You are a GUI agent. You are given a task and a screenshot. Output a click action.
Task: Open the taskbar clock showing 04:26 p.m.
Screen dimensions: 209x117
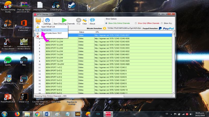click(200, 114)
